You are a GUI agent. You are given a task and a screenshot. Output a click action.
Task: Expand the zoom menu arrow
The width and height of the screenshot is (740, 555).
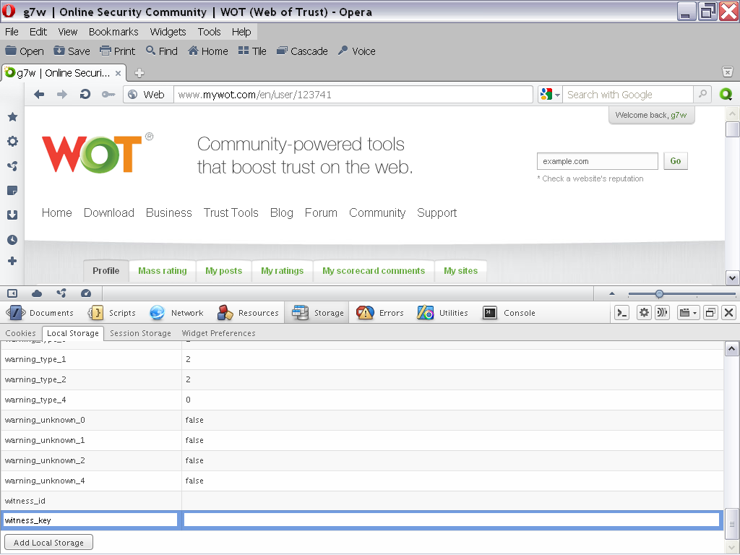(612, 293)
